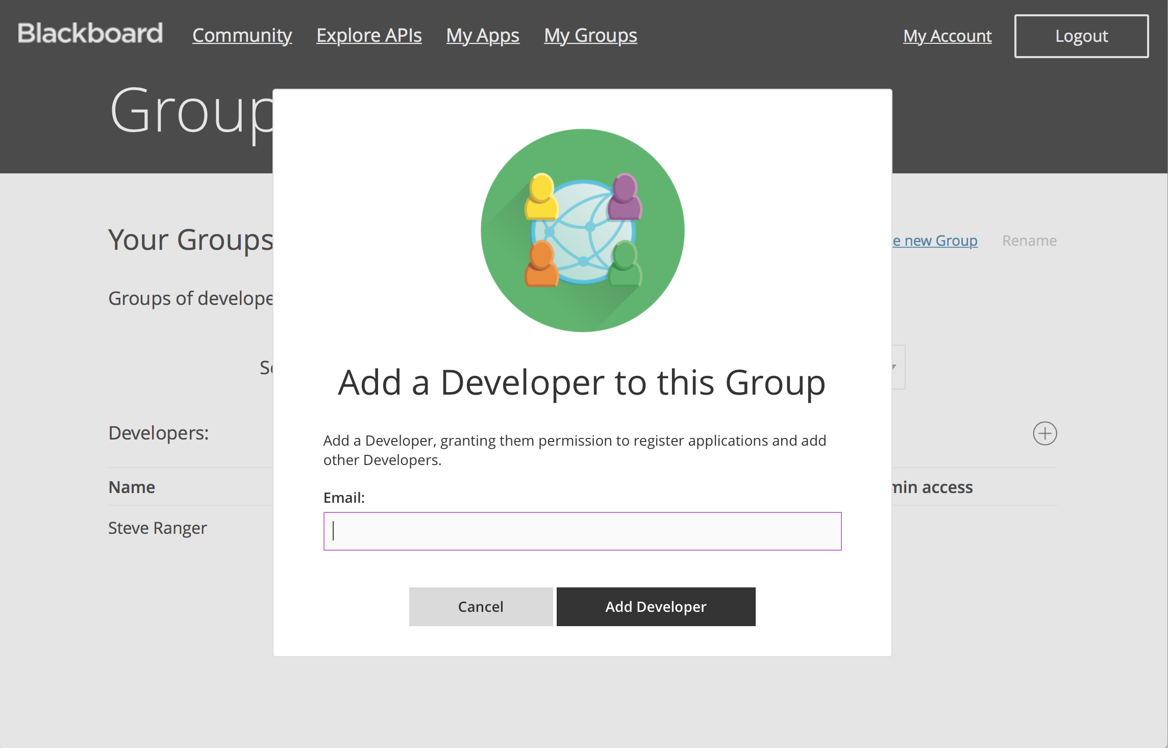
Task: Click the Rename option
Action: click(x=1029, y=241)
